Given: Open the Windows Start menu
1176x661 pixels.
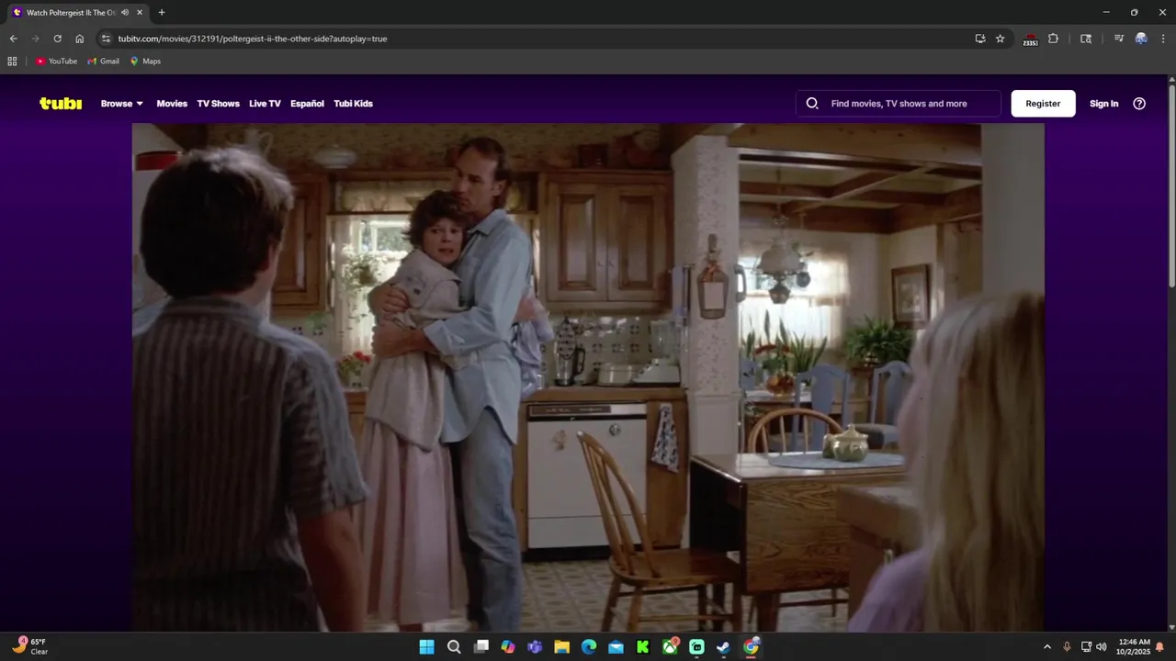Looking at the screenshot, I should 426,647.
